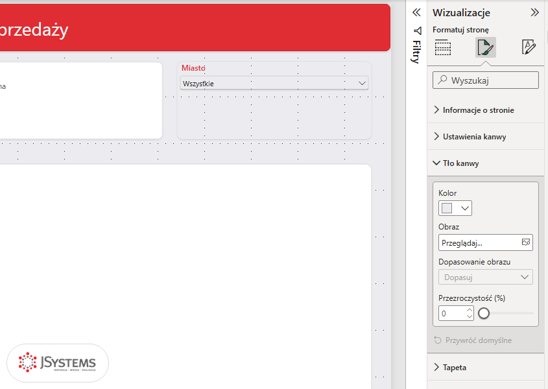Screen dimensions: 548x389
Task: Click the Kolor label
Action: coord(447,193)
